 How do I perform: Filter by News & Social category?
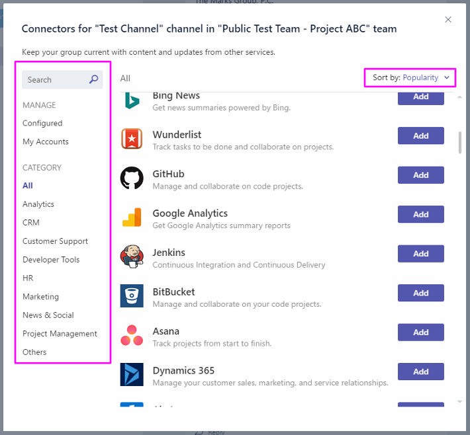48,315
